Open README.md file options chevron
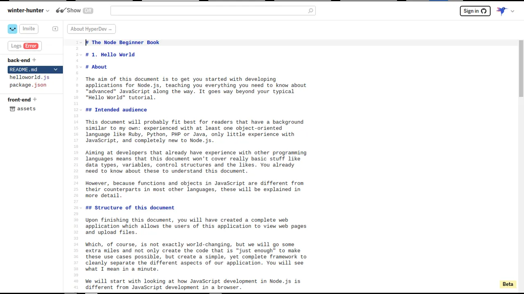Image resolution: width=524 pixels, height=294 pixels. (x=56, y=69)
